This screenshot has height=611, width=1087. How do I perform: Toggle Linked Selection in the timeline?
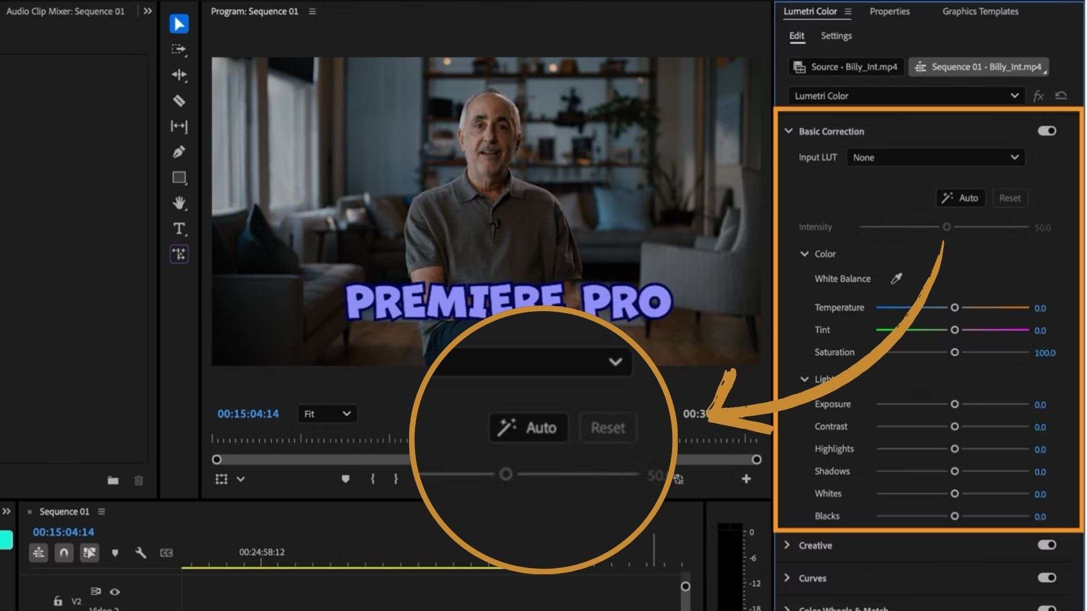click(x=89, y=553)
